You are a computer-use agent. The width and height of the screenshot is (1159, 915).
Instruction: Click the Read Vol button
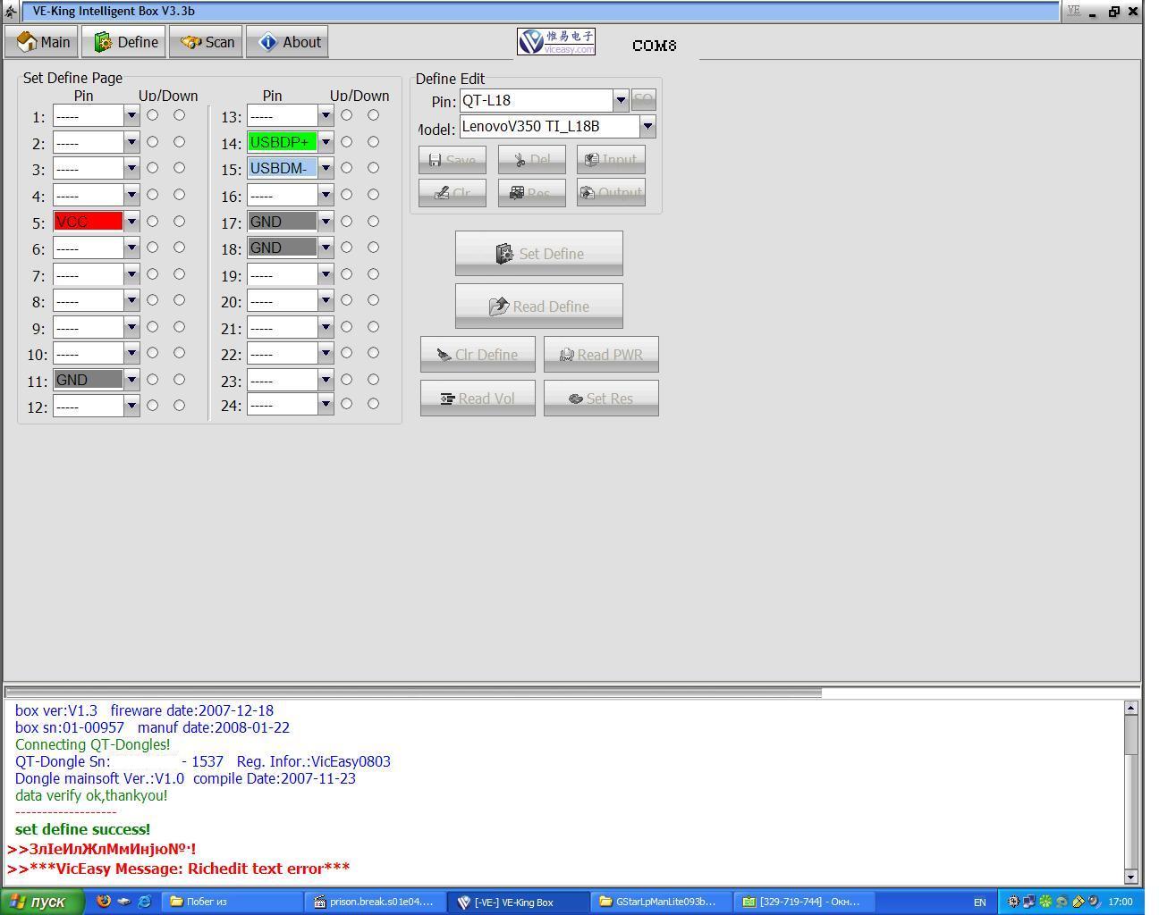(478, 399)
